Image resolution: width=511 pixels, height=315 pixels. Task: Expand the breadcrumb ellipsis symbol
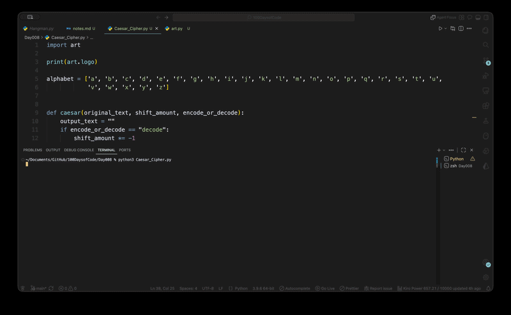click(91, 38)
